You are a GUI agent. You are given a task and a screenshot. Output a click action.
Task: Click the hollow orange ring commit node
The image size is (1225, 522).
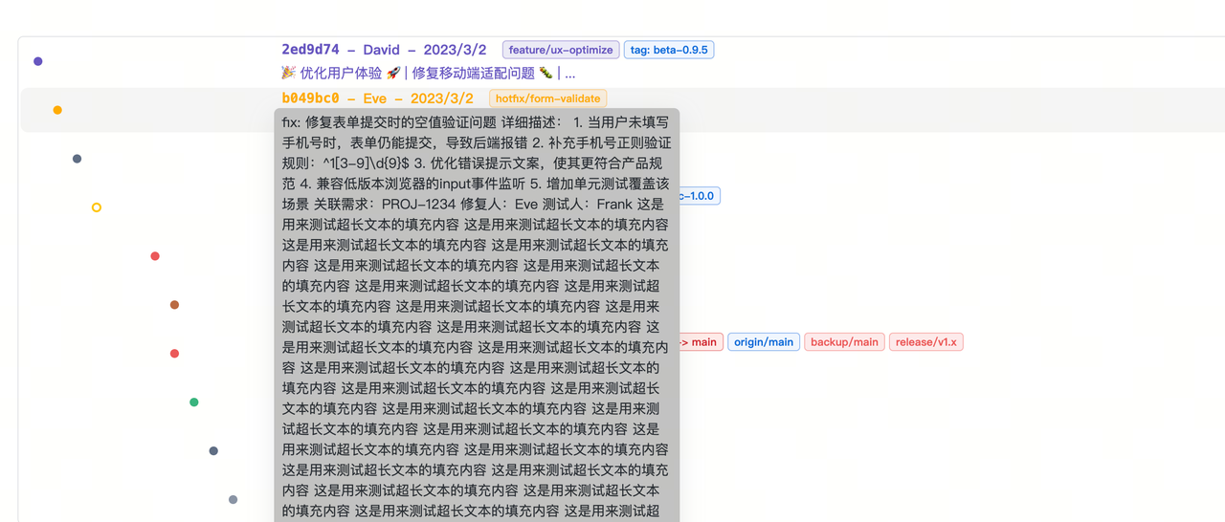[x=97, y=207]
